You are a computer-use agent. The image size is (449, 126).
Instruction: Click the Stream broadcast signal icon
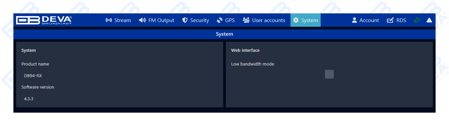click(109, 20)
